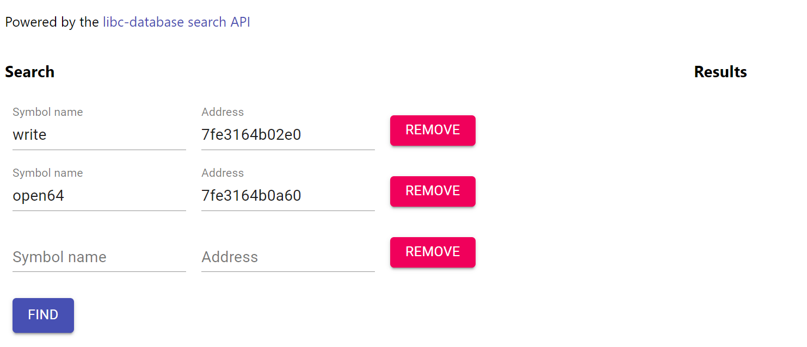Click the Search heading

29,72
